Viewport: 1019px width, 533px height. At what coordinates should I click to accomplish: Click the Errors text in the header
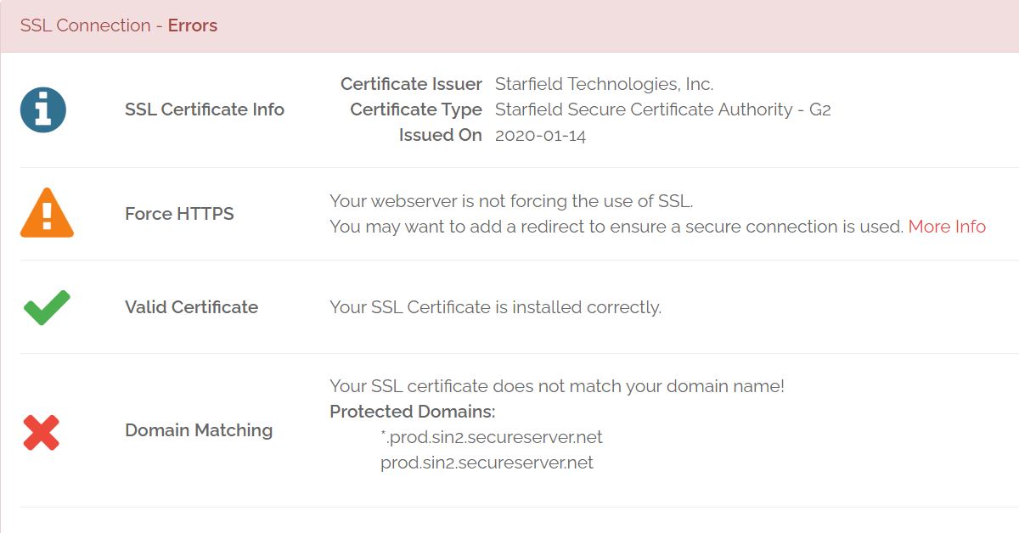(x=193, y=25)
